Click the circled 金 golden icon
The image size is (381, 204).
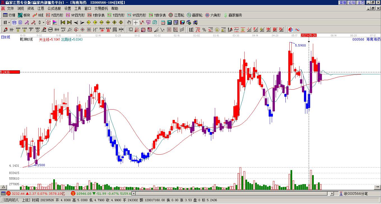(x=217, y=30)
